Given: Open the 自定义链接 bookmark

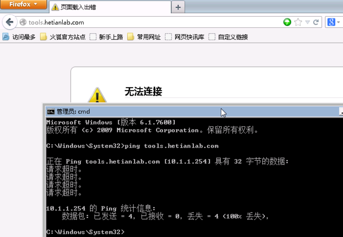Looking at the screenshot, I should [228, 37].
